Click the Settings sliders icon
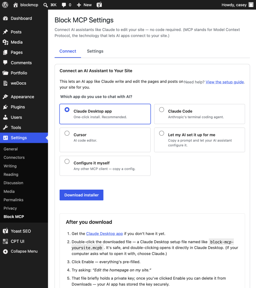 point(6,138)
